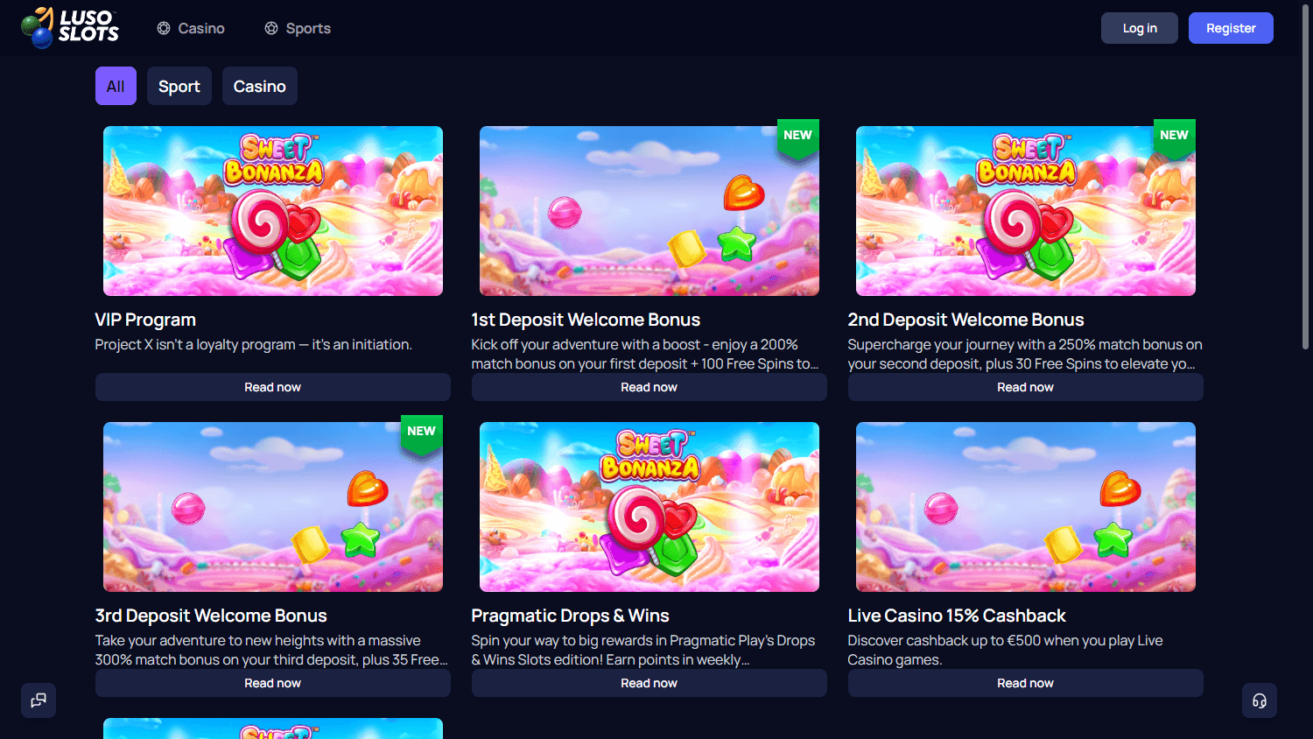Open the Pragmatic Drops & Wins banner image
Screen dimensions: 1313x739
coord(649,507)
